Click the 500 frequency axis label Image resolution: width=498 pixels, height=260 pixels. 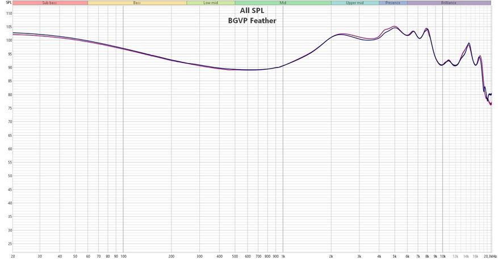(235, 256)
